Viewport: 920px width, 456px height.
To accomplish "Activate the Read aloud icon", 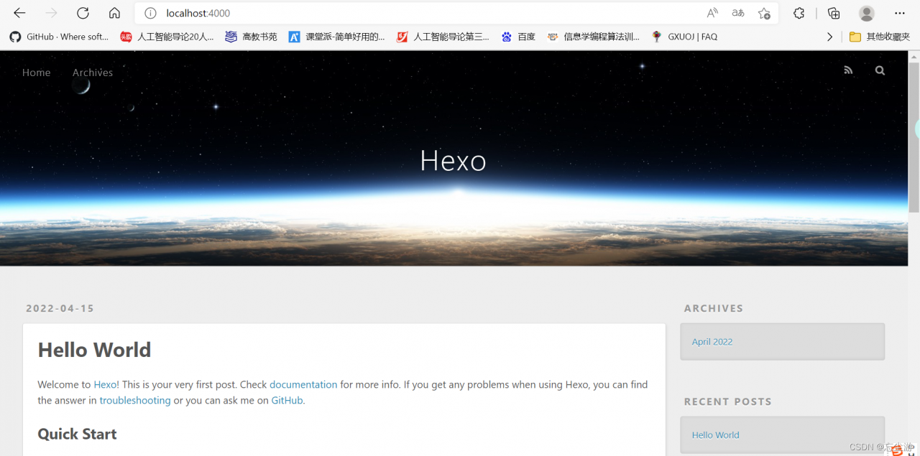I will coord(712,13).
